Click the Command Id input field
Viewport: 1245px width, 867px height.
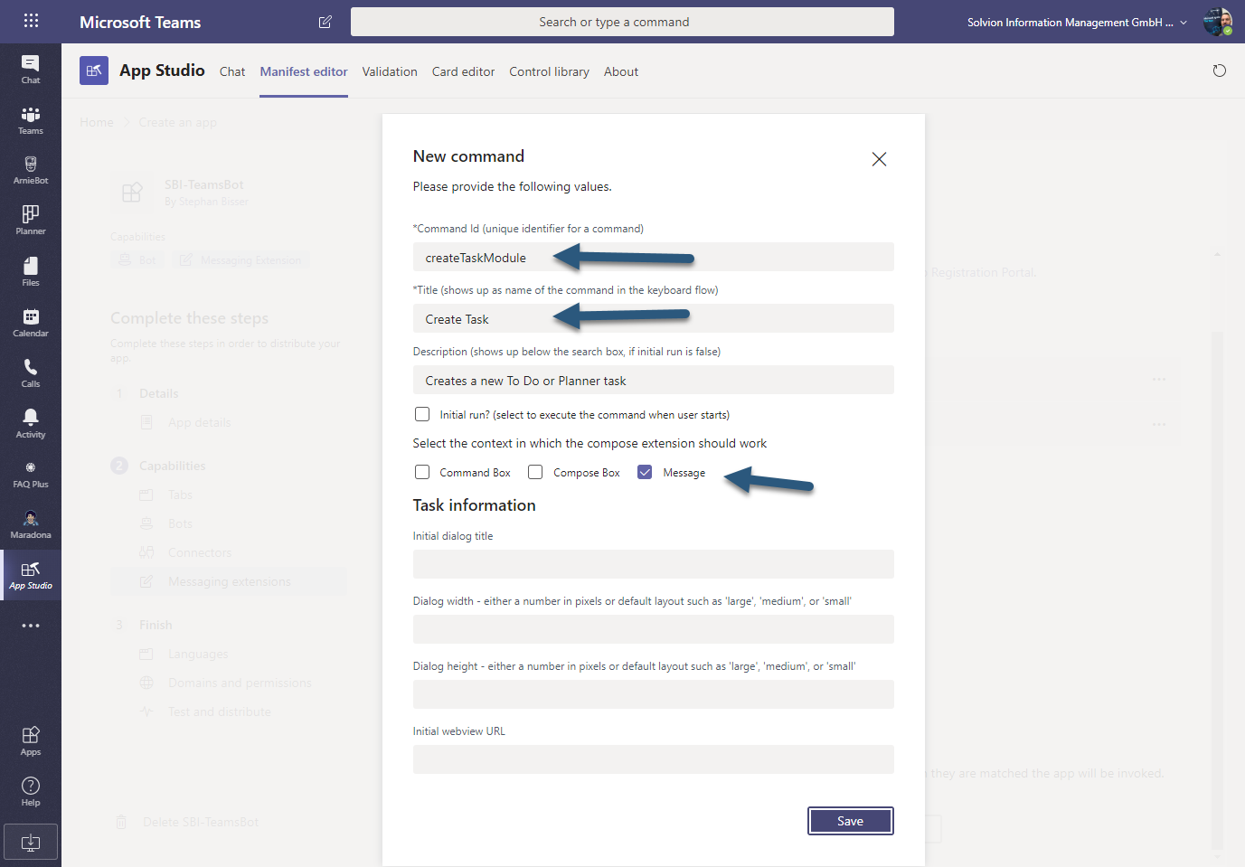pos(654,257)
